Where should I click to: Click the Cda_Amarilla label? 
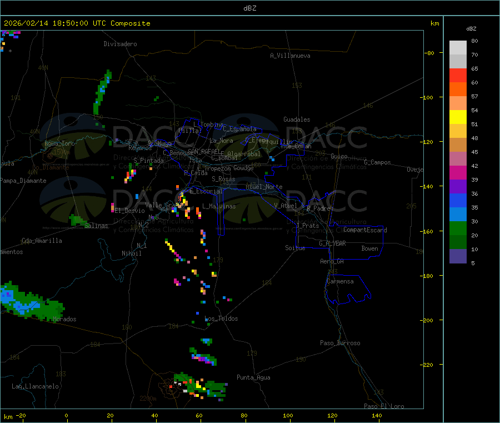pyautogui.click(x=42, y=241)
